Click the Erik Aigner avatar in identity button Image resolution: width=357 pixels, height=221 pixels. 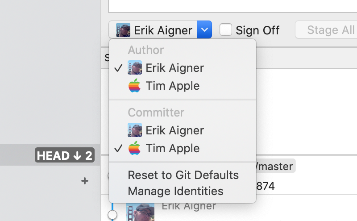(x=123, y=30)
